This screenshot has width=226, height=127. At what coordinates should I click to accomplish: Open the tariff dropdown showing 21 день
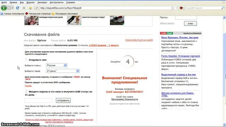[x=63, y=71]
